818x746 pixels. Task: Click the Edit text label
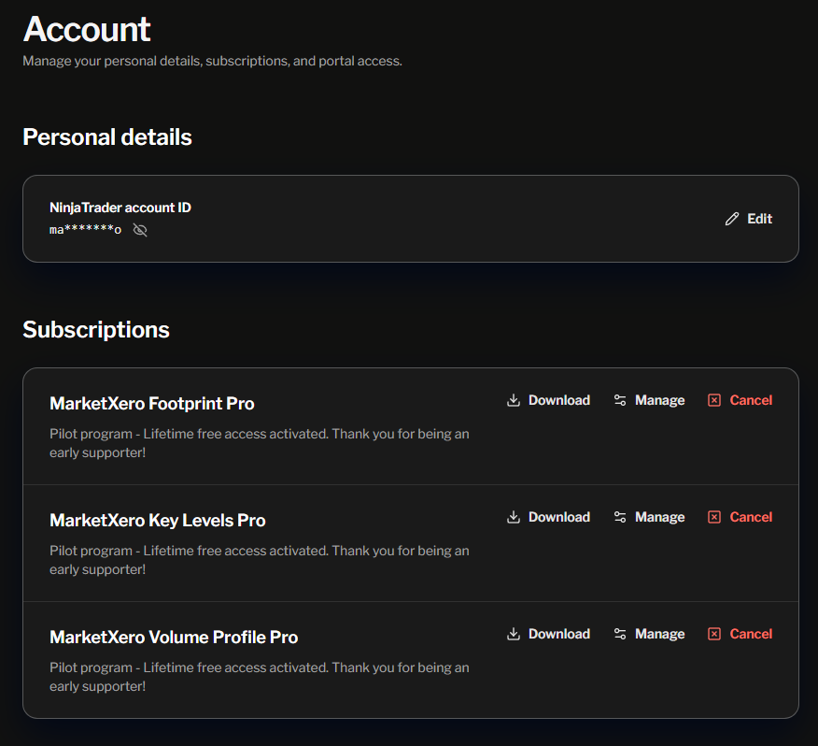[x=759, y=219]
